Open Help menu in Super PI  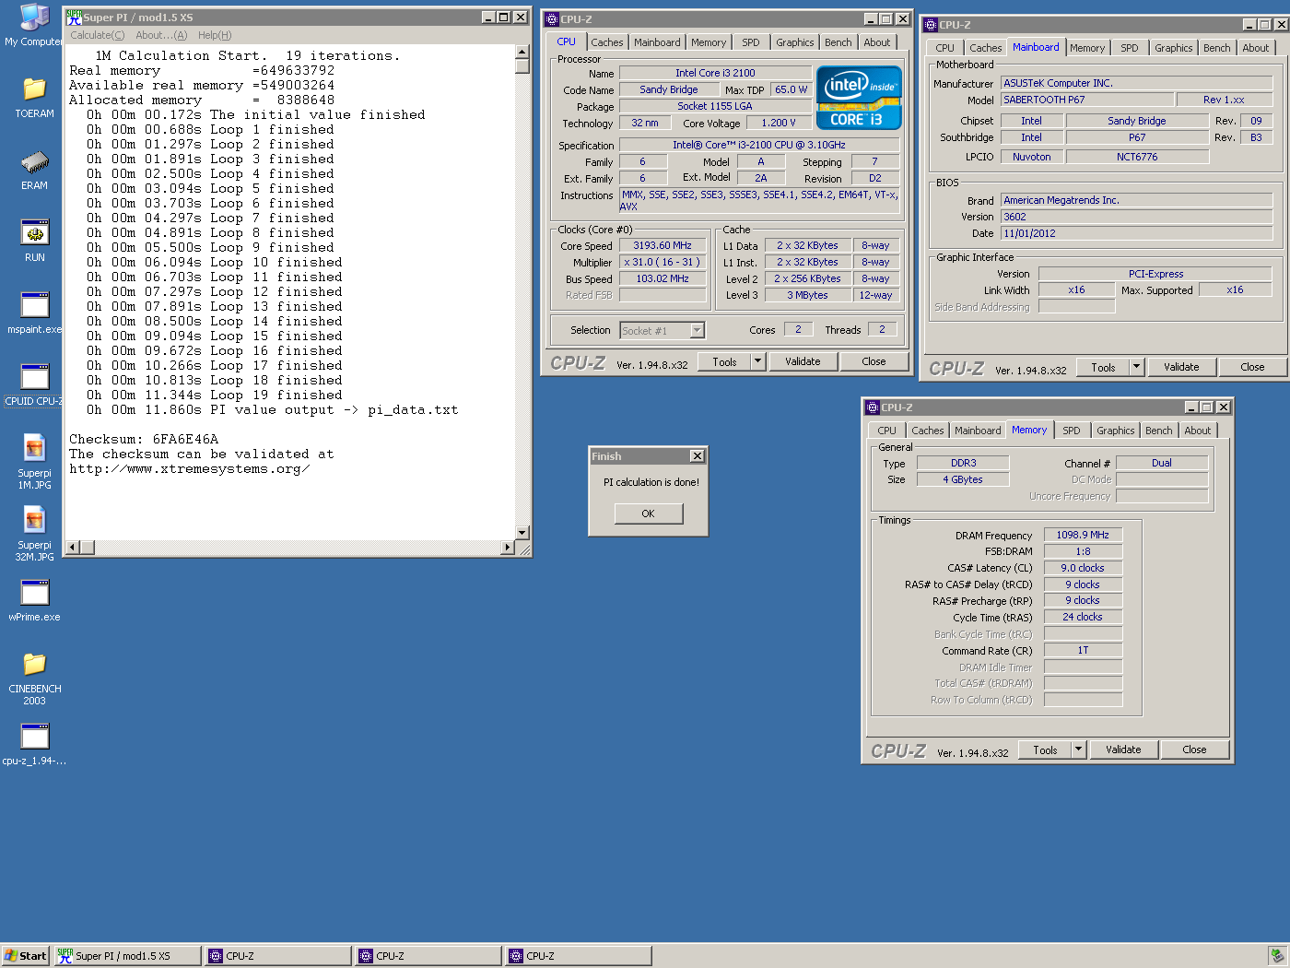pyautogui.click(x=215, y=35)
